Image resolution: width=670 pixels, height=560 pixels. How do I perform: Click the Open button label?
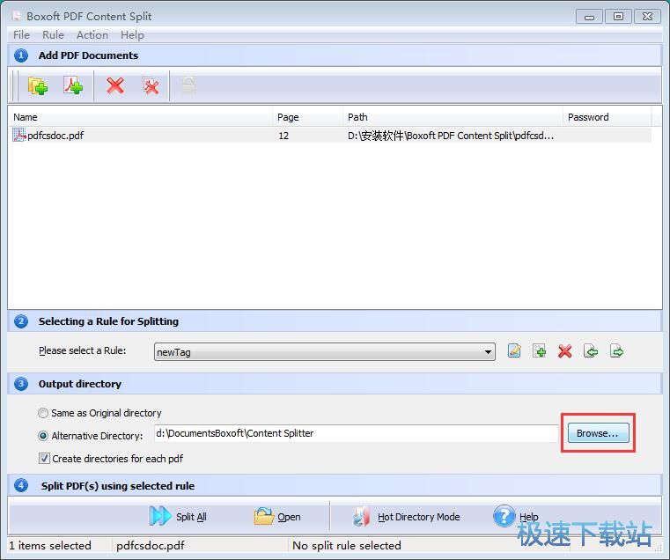pos(289,517)
